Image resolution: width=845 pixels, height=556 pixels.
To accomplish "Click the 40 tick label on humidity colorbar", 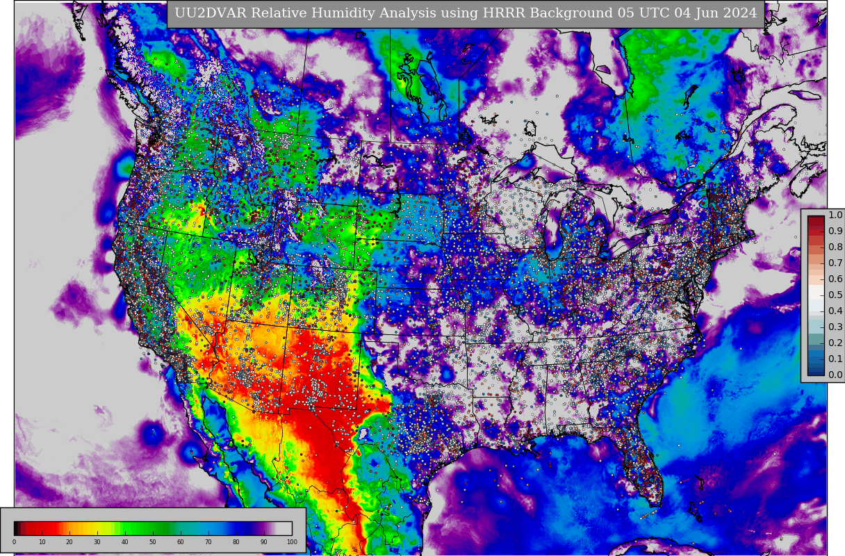I will tap(125, 542).
